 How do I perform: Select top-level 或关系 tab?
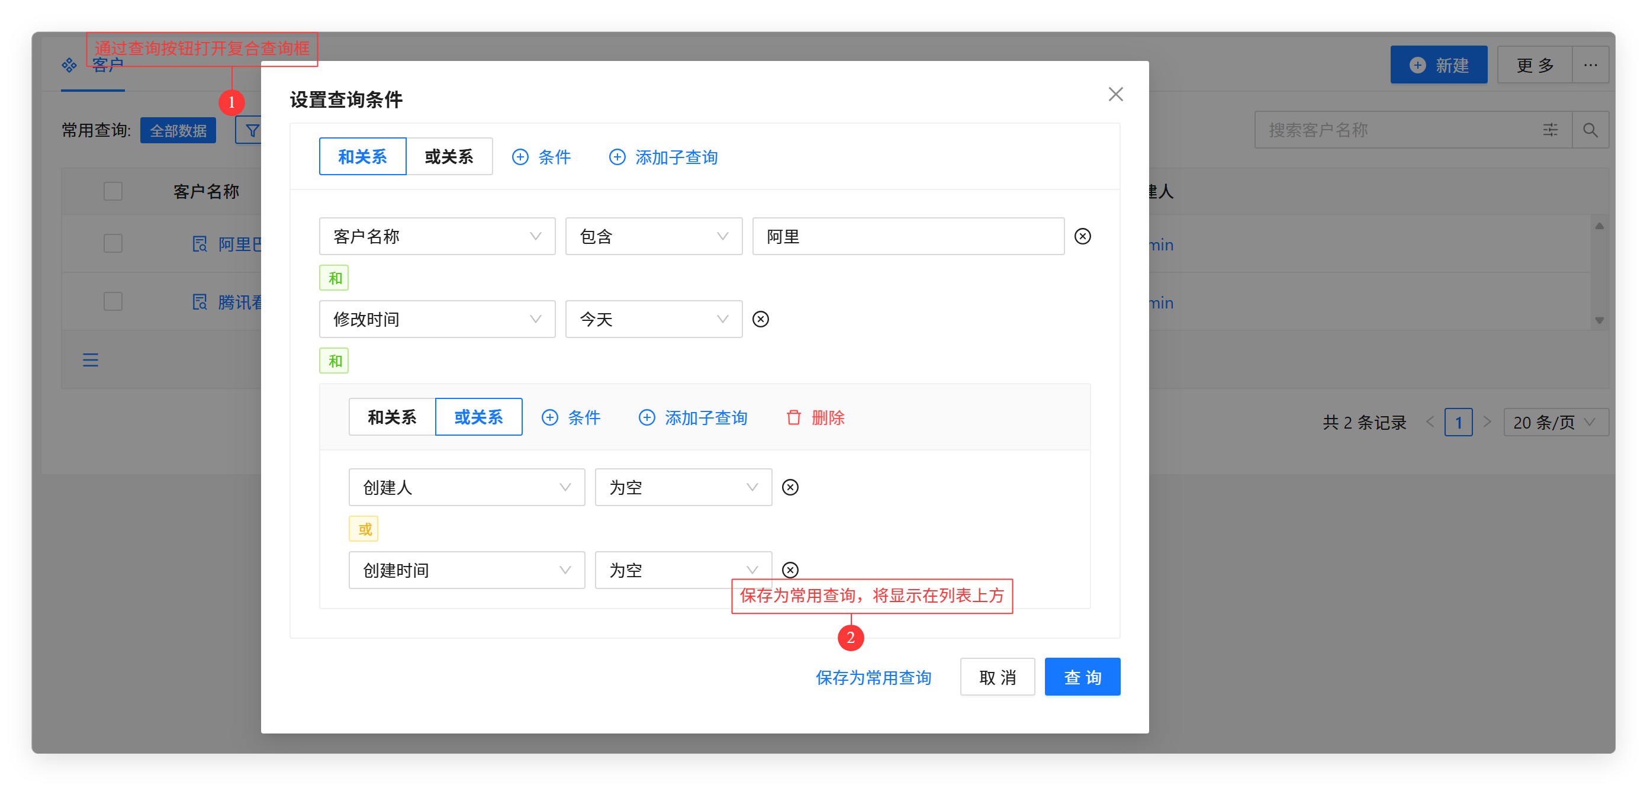coord(449,157)
